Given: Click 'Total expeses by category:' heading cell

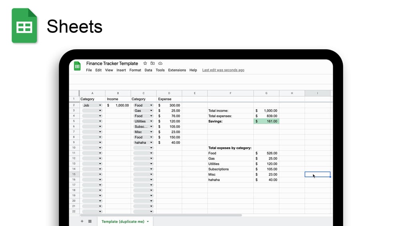Looking at the screenshot, I should coord(230,148).
